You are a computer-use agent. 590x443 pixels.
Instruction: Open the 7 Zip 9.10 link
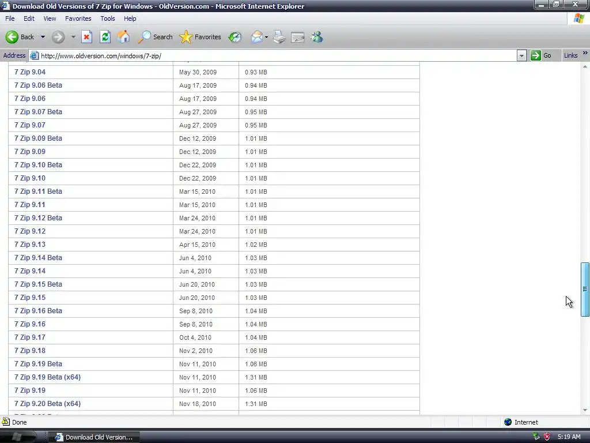30,178
